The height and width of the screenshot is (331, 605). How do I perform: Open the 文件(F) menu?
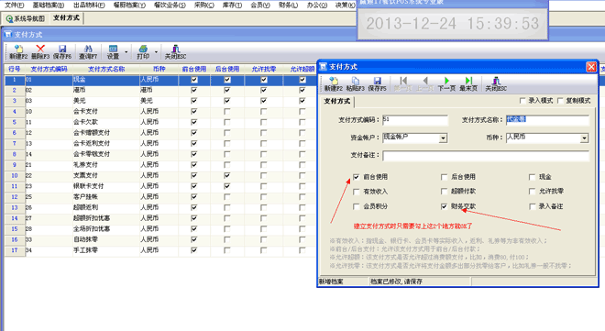[14, 5]
